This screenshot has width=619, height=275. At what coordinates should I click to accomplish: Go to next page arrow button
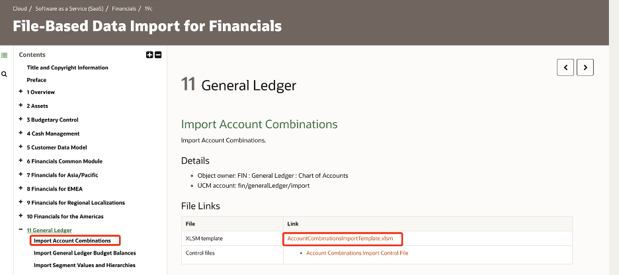(585, 67)
